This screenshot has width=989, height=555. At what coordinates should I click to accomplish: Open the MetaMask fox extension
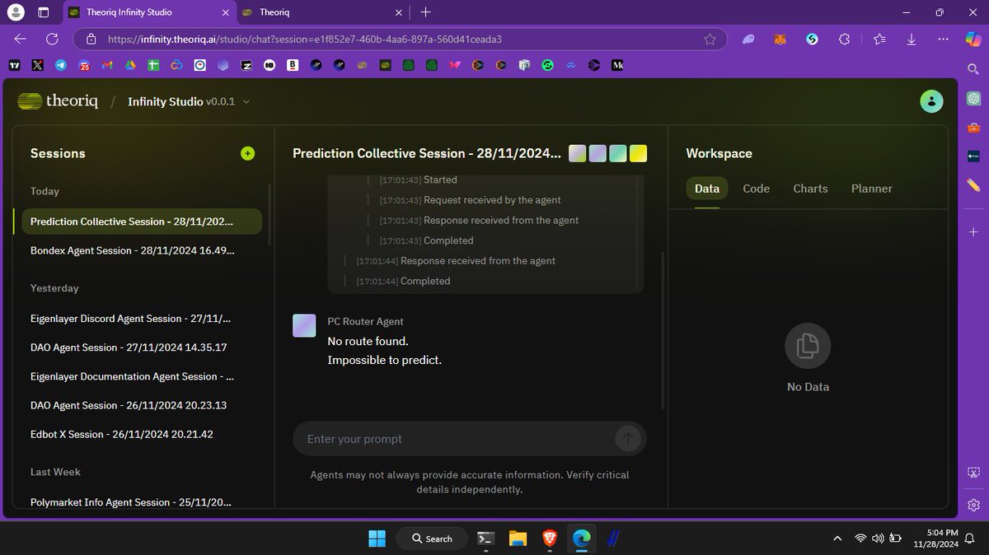(780, 39)
